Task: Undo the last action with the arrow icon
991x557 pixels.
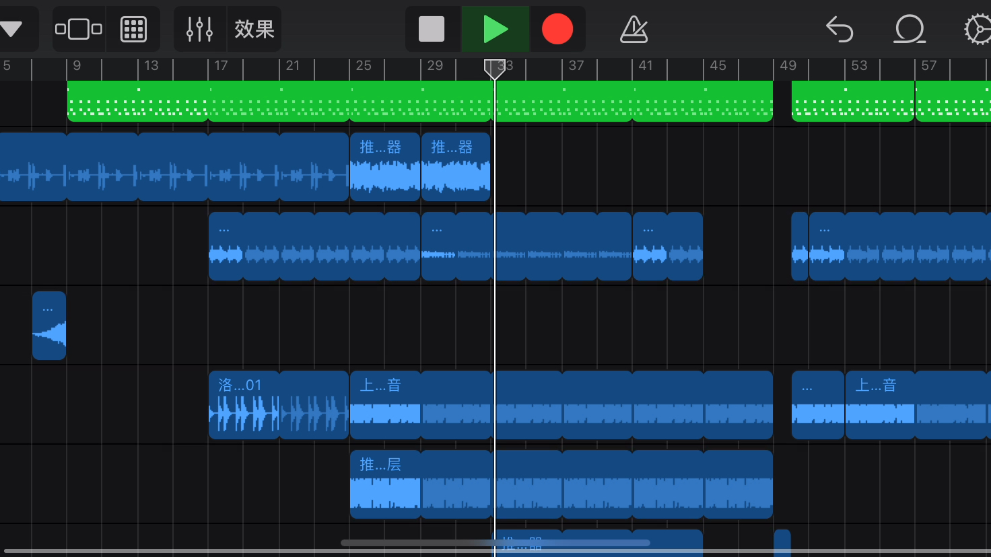Action: coord(840,29)
